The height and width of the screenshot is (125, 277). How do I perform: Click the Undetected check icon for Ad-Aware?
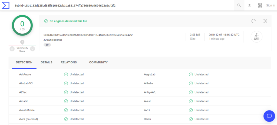66,74
